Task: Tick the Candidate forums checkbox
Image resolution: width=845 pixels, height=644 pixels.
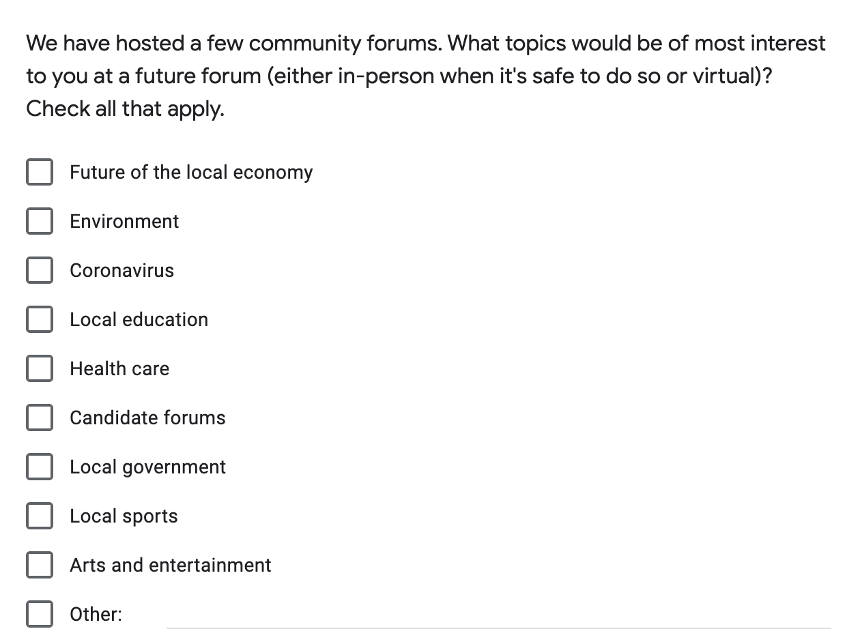Action: click(x=40, y=418)
